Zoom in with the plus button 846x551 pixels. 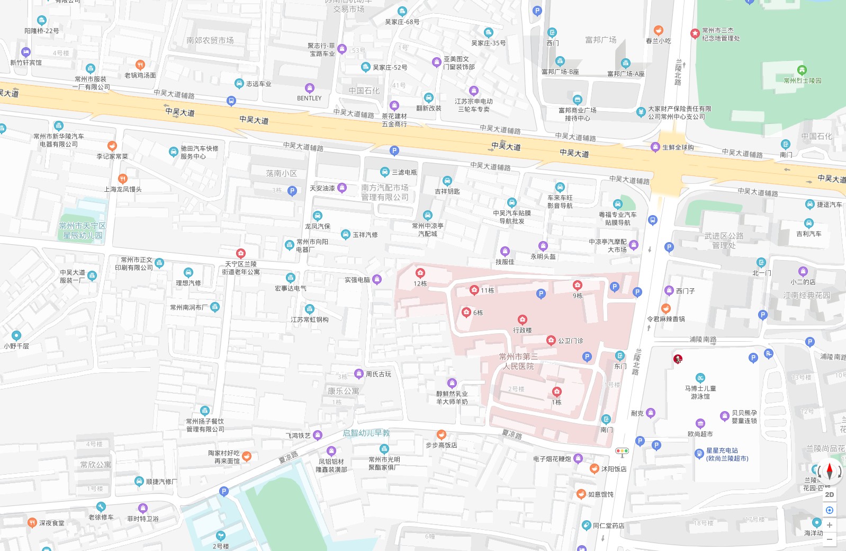pyautogui.click(x=830, y=525)
